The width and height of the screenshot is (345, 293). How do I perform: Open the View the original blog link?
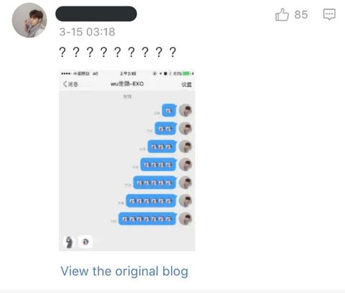tap(124, 271)
